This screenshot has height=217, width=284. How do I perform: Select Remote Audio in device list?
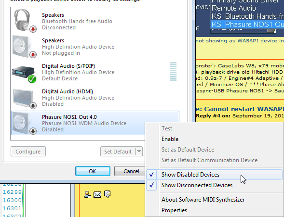click(x=234, y=8)
